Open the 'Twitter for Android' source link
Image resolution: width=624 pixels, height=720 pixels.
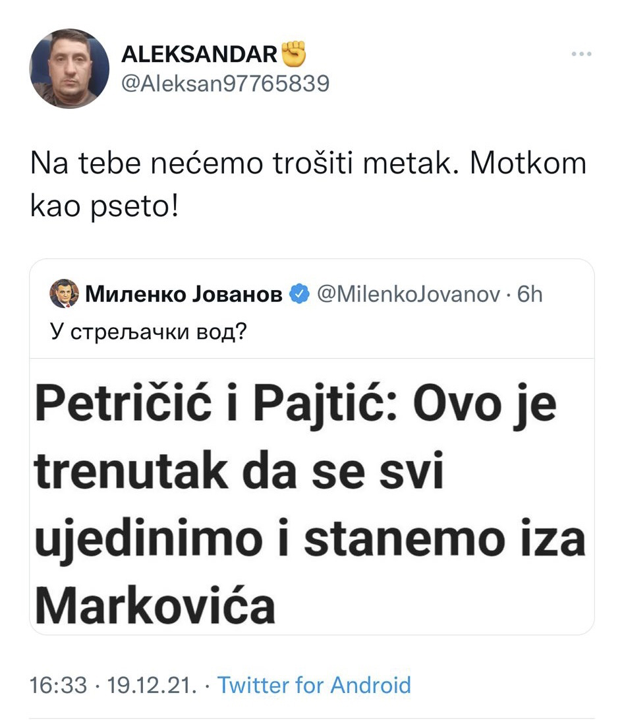pyautogui.click(x=314, y=685)
